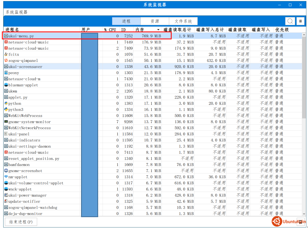The height and width of the screenshot is (228, 308).
Task: Minimize the 系统监视器 window
Action: click(279, 5)
